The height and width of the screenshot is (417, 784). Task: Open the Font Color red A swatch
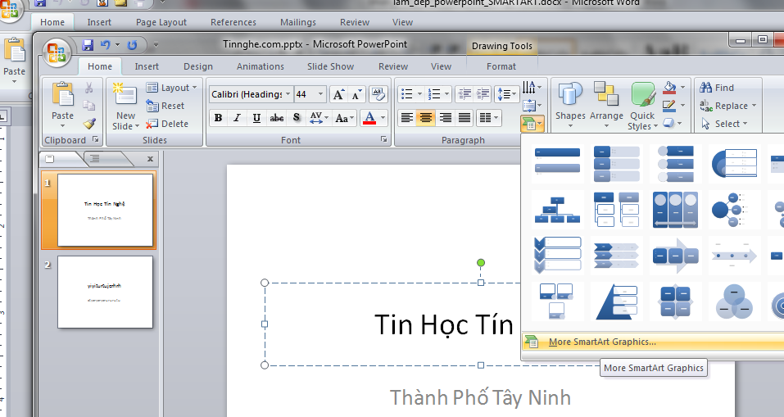(369, 118)
